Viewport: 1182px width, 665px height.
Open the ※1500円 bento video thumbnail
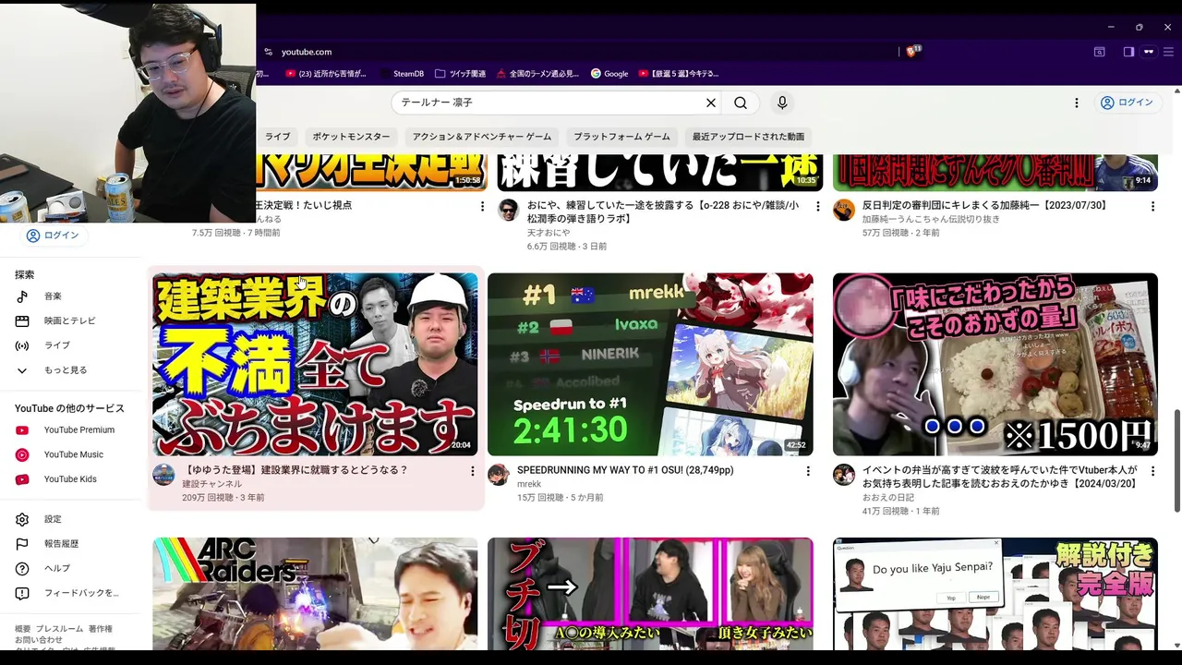click(x=995, y=364)
